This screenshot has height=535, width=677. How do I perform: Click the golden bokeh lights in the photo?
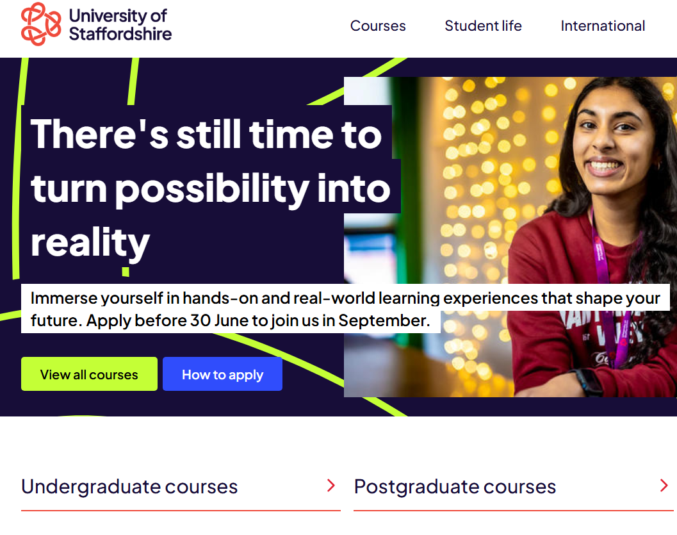click(x=474, y=160)
